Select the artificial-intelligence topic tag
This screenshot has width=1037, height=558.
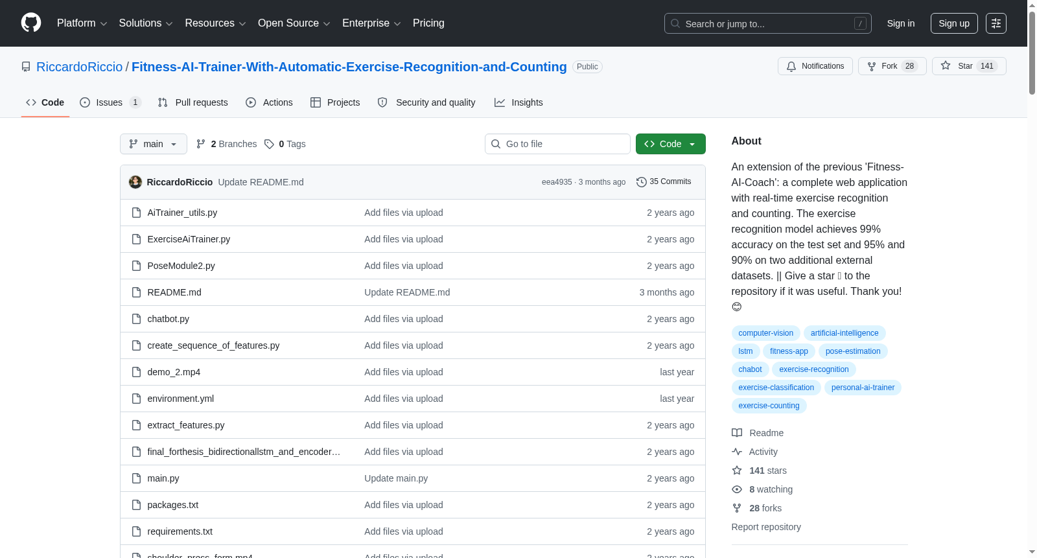click(845, 333)
